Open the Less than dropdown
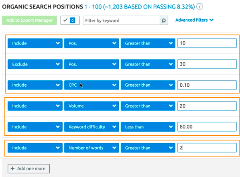Viewport: 240px width, 177px height. [148, 127]
